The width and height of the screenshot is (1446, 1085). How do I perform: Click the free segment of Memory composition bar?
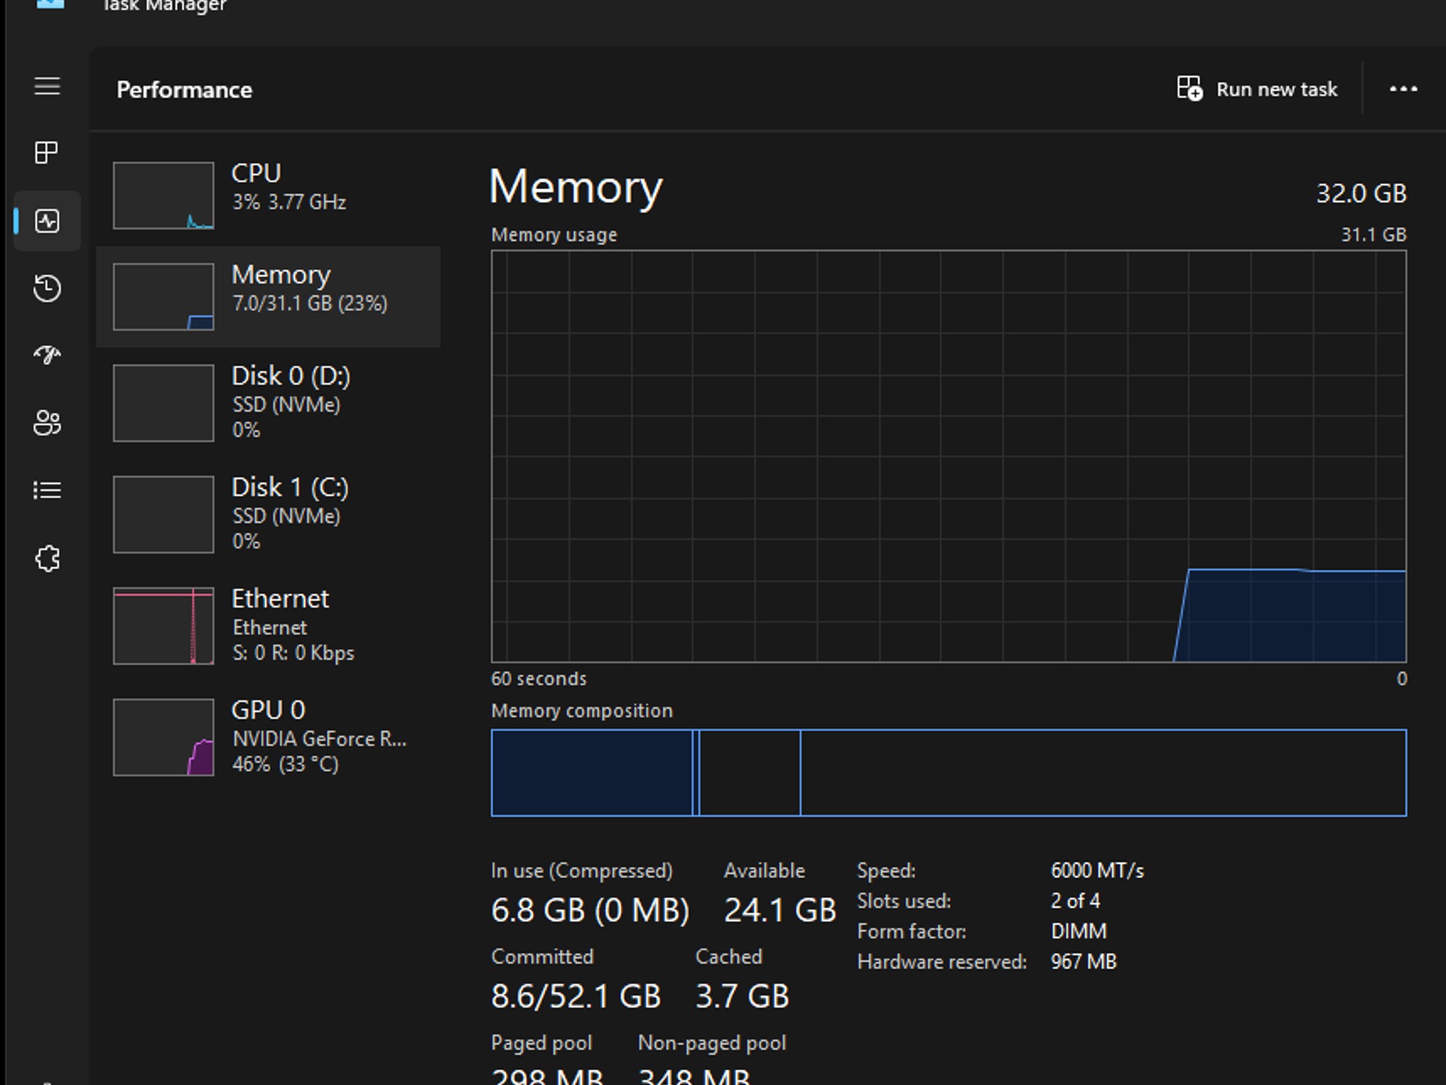coord(1104,773)
